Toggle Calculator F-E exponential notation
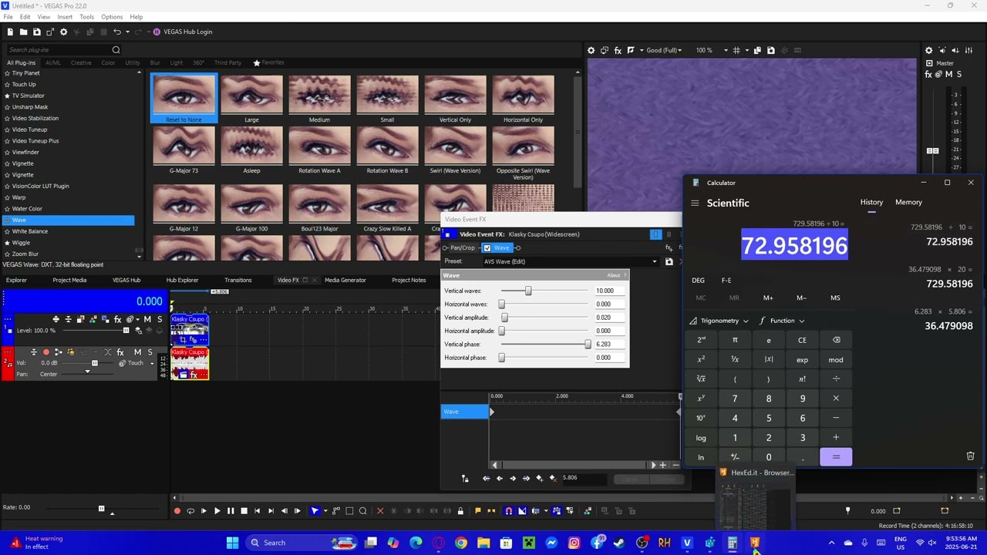 (x=726, y=281)
